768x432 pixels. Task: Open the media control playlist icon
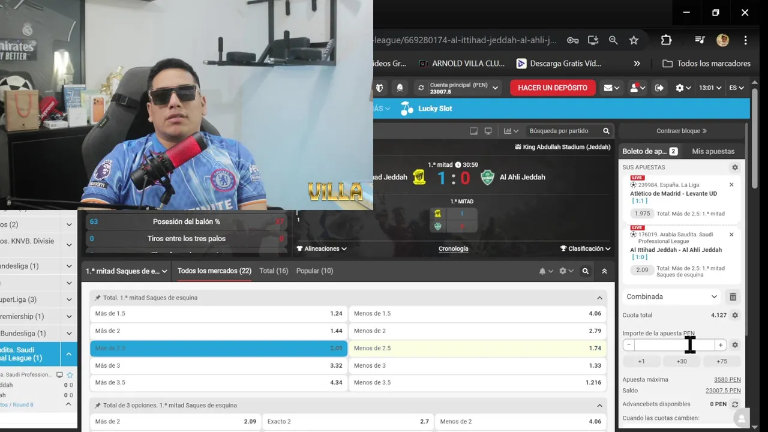tap(700, 40)
